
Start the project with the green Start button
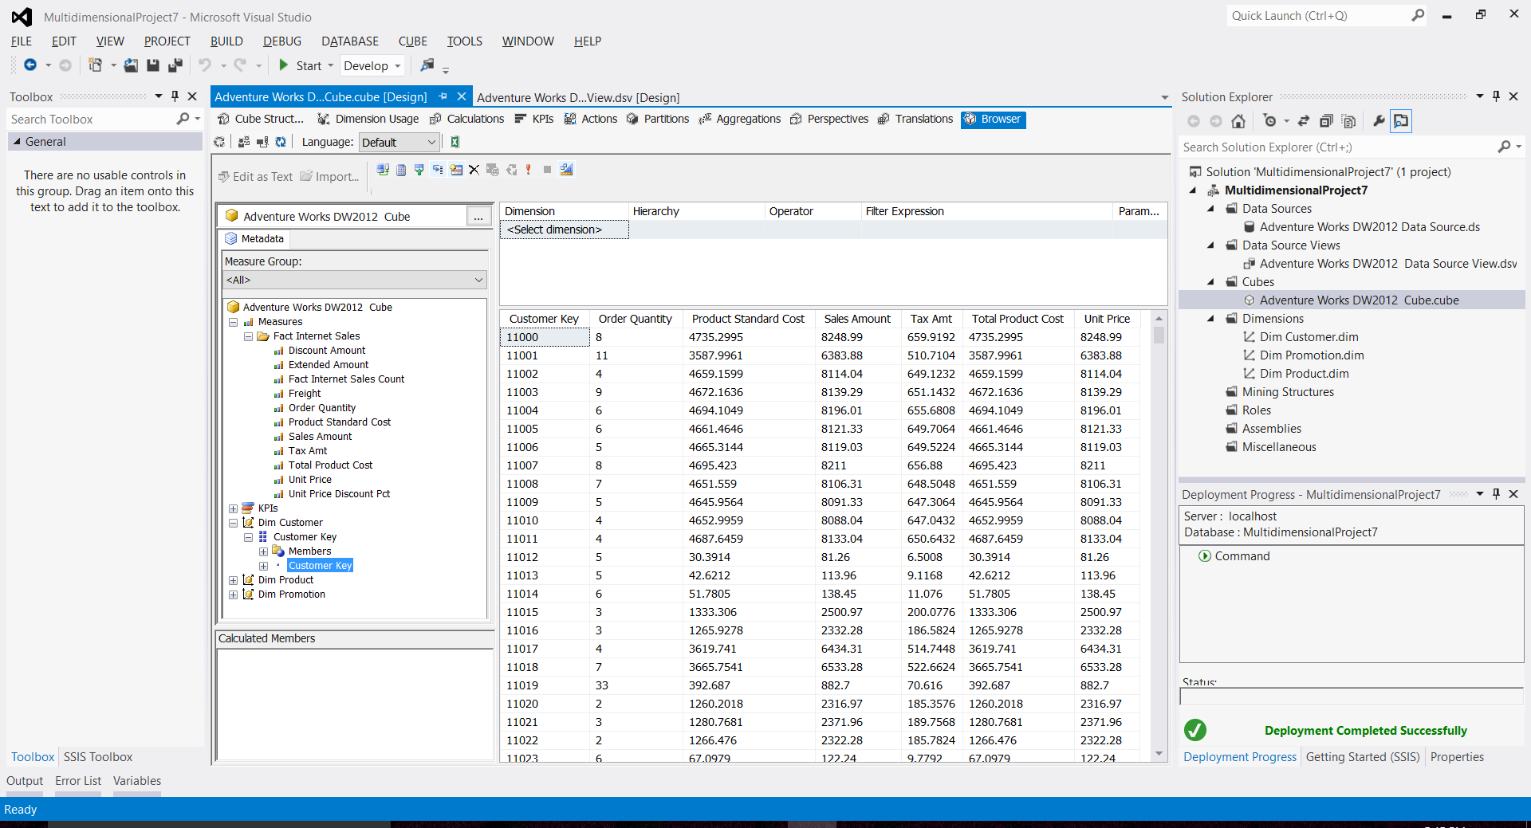coord(301,65)
